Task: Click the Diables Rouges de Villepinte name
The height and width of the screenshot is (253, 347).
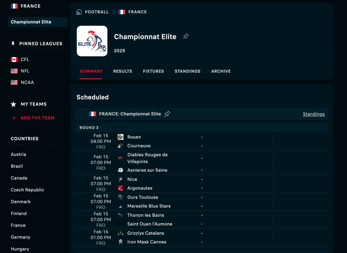Action: [147, 158]
